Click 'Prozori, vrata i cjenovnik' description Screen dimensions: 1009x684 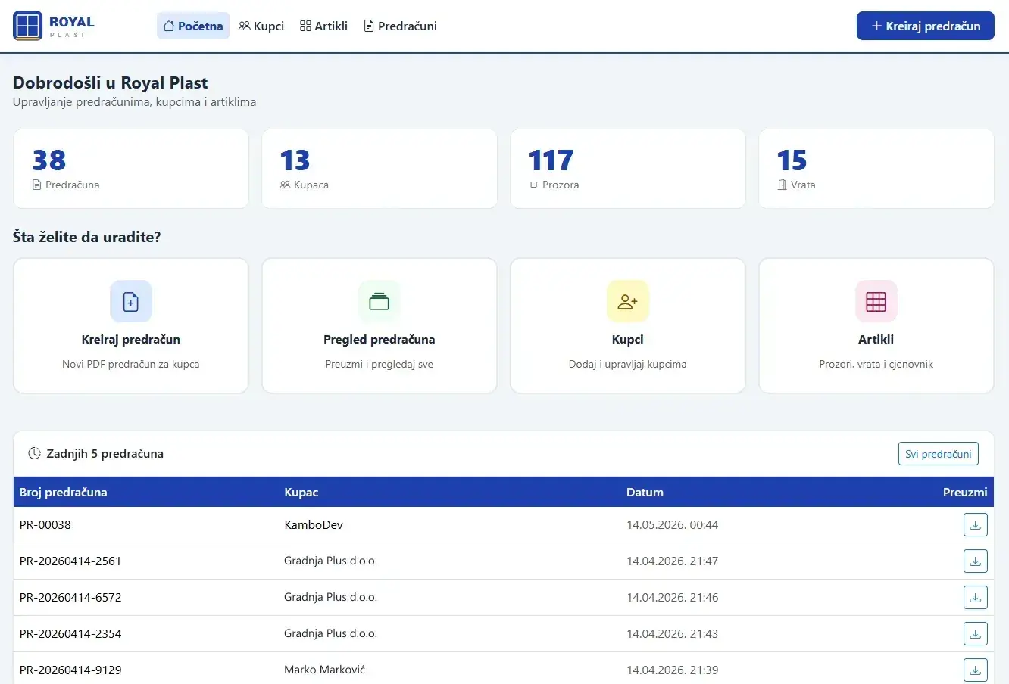876,364
